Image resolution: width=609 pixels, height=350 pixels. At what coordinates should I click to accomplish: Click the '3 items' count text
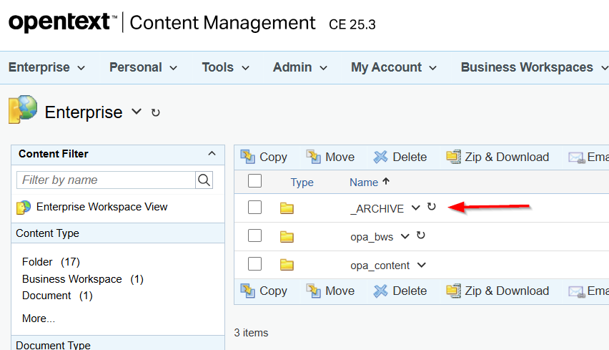click(251, 333)
